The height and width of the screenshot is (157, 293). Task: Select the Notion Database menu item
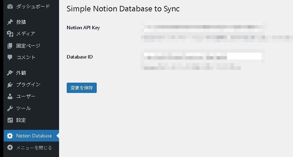click(34, 136)
